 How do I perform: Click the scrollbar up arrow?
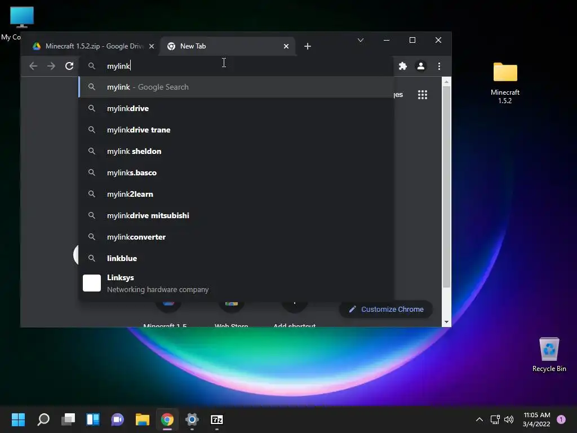[446, 82]
